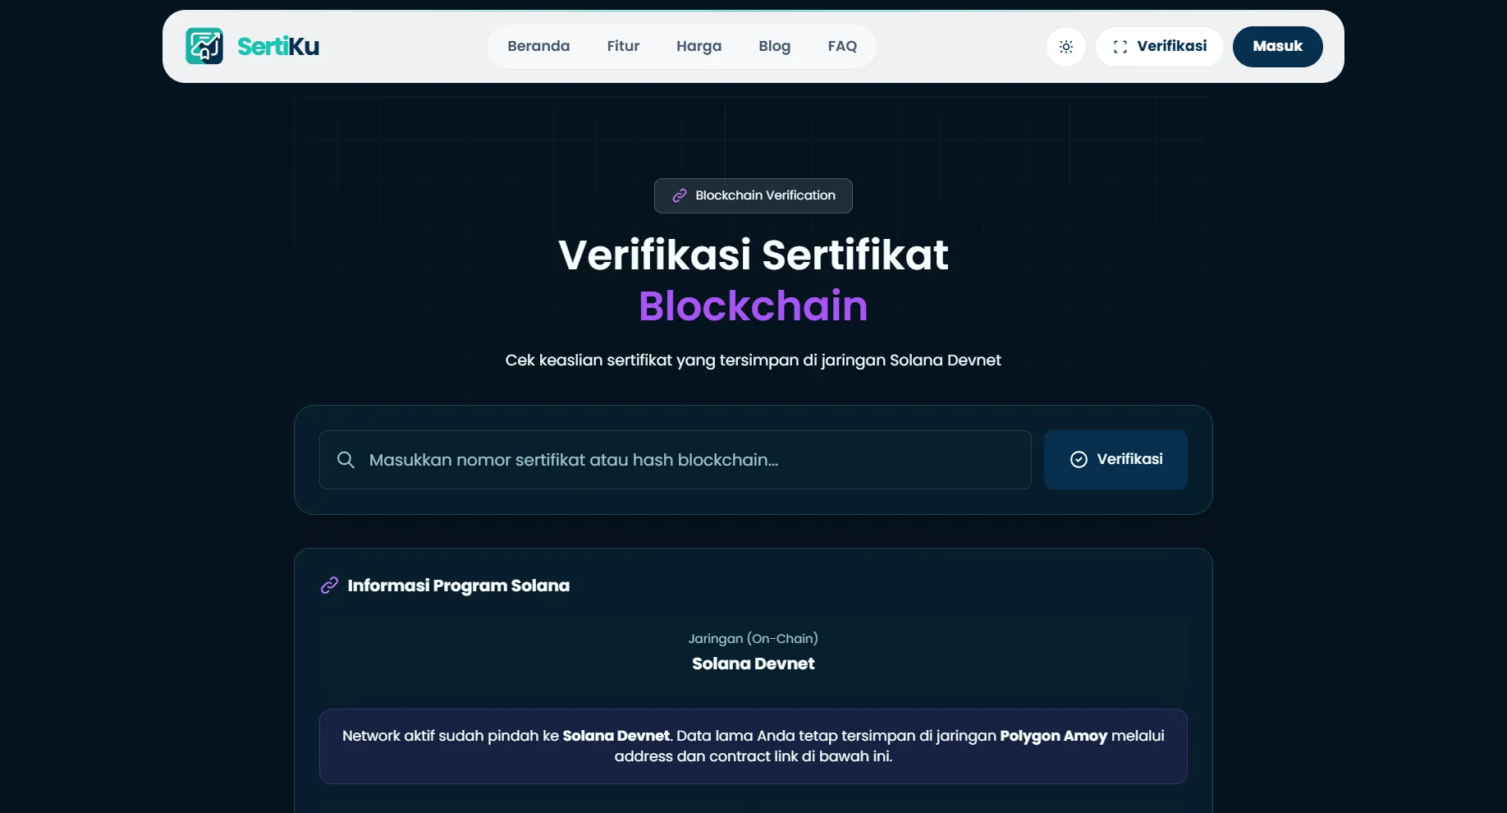
Task: Open the Beranda menu item
Action: click(x=538, y=46)
